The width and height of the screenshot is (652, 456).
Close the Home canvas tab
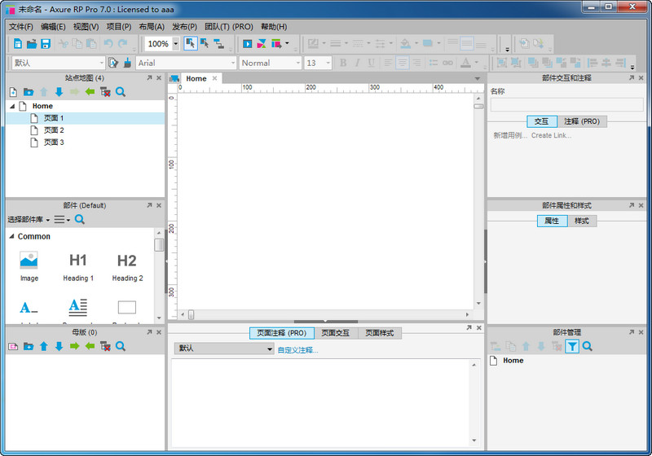214,78
